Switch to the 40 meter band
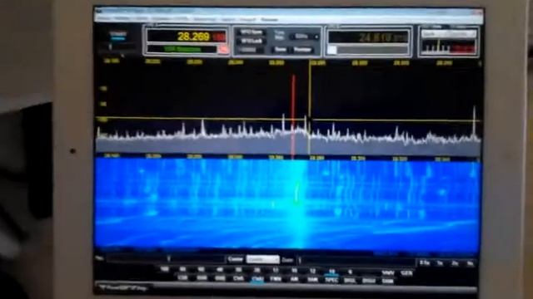Image resolution: width=533 pixels, height=299 pixels. (220, 270)
